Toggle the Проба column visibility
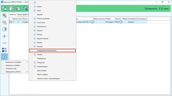172x96 pixels. point(52,42)
